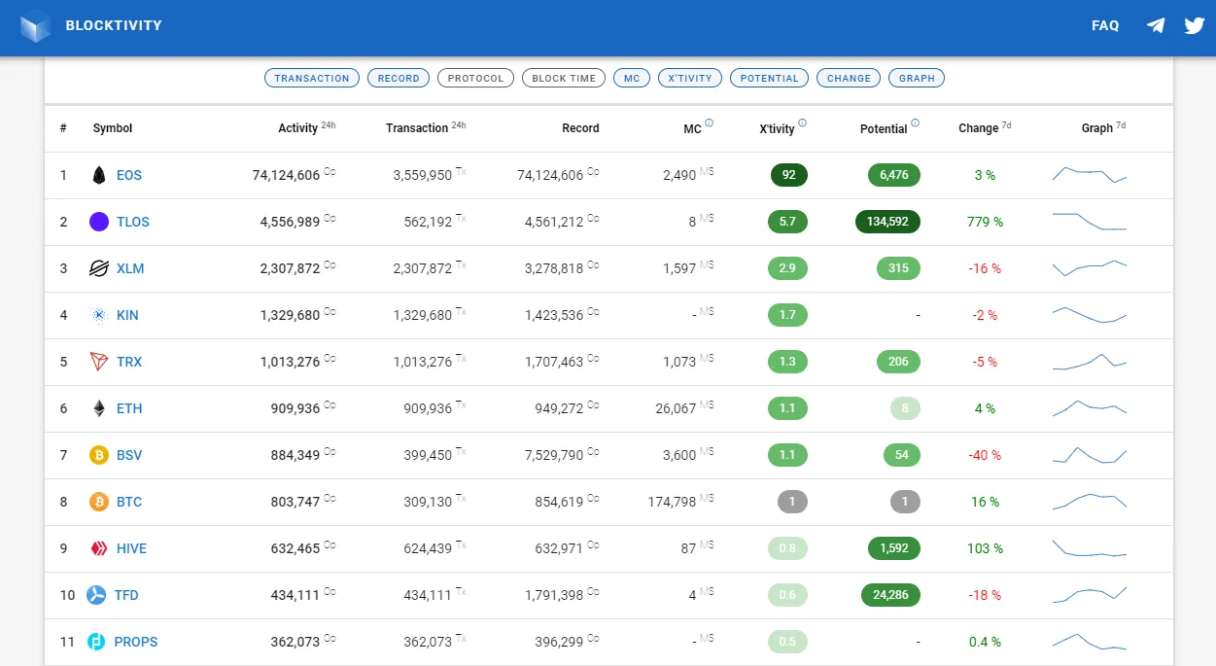This screenshot has width=1216, height=666.
Task: Enable the PROTOCOL column filter
Action: [476, 78]
